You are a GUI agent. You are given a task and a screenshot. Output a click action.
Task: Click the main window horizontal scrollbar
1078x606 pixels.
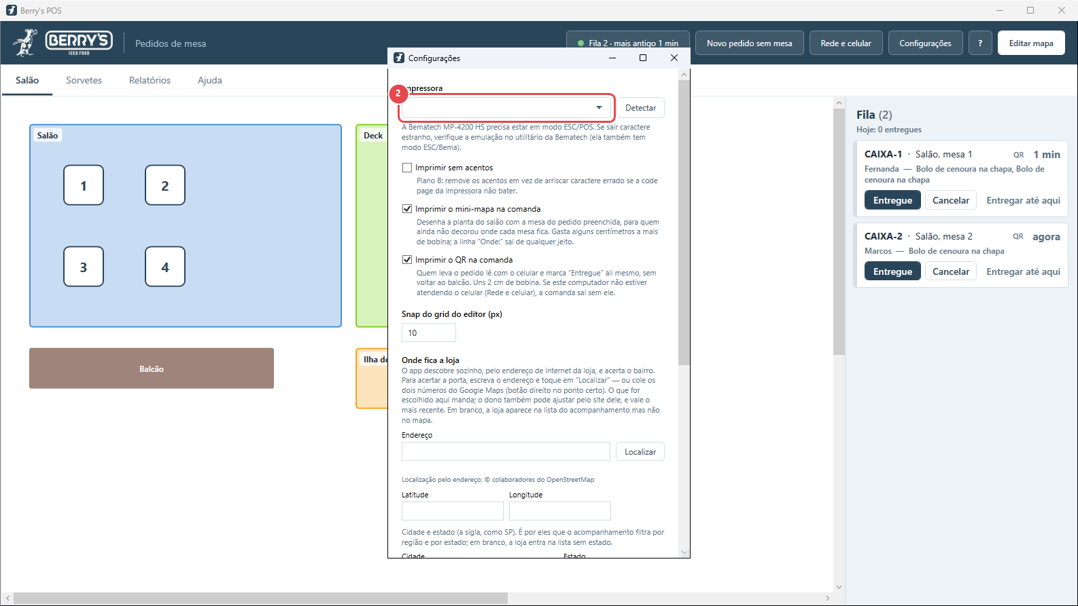coord(260,599)
